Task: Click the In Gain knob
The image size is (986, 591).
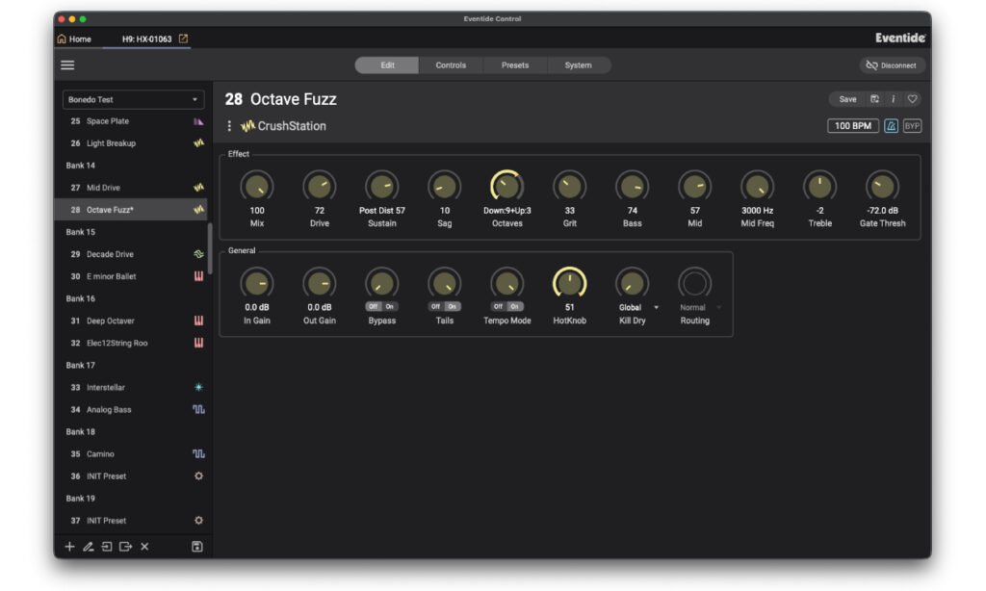Action: tap(256, 284)
